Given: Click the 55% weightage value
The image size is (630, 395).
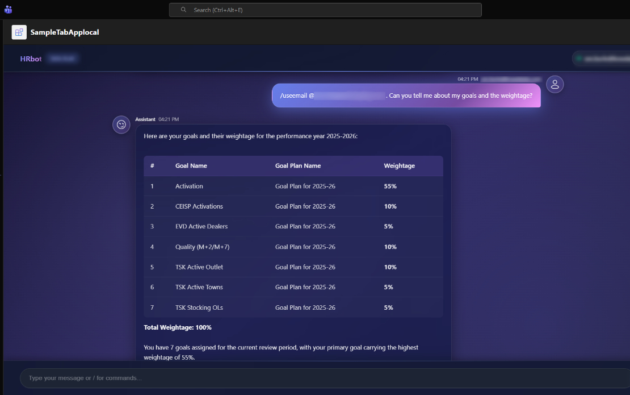Looking at the screenshot, I should 390,186.
